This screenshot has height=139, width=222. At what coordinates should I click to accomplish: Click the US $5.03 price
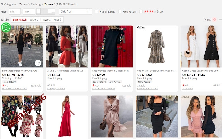(x=53, y=75)
